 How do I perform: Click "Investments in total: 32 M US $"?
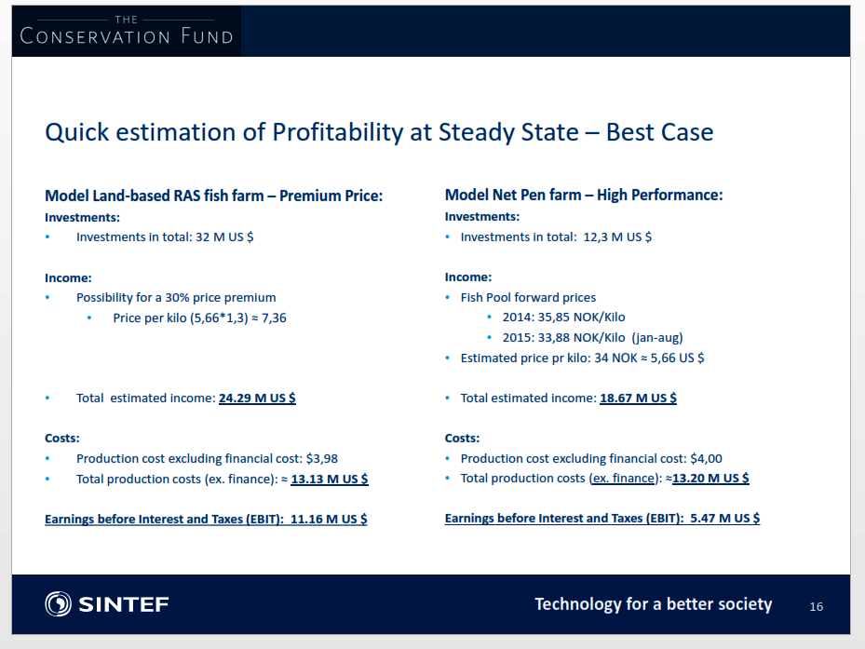pyautogui.click(x=165, y=237)
